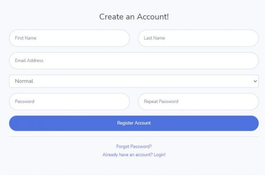Screen dimensions: 265x176
Task: Focus the Last Name text box
Action: pos(198,38)
